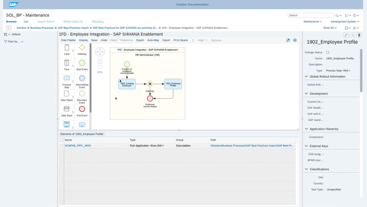Switch to the Browser tab

[x=11, y=21]
